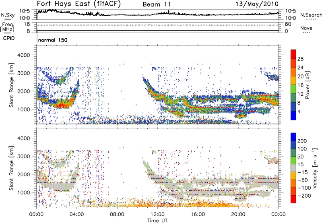Screen dimensions: 322x223
Task: Click the "18" frequency axis value
Action: 27,24
